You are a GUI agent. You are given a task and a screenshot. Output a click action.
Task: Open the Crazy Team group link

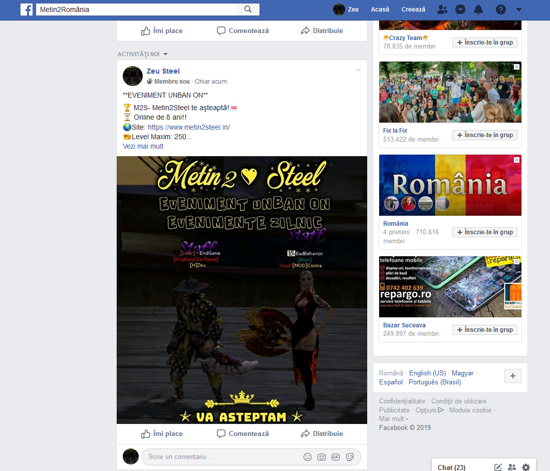[405, 38]
